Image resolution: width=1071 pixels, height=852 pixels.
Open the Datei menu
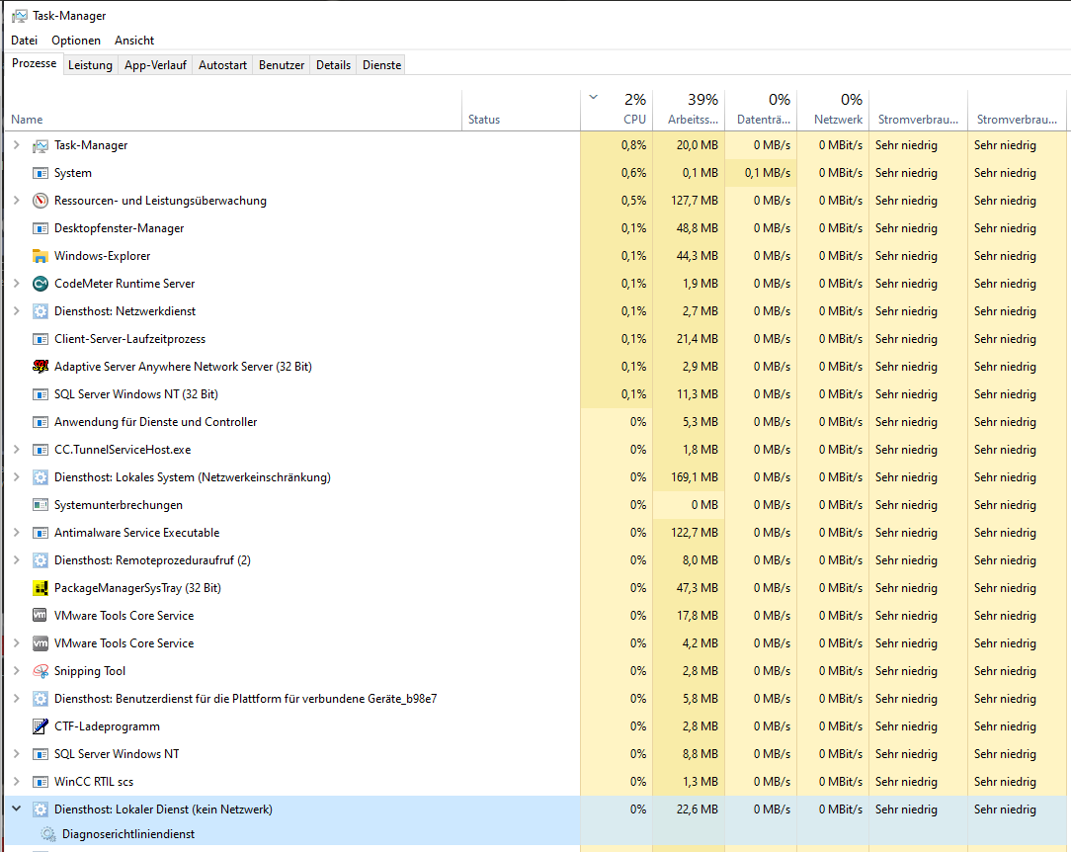click(x=24, y=41)
